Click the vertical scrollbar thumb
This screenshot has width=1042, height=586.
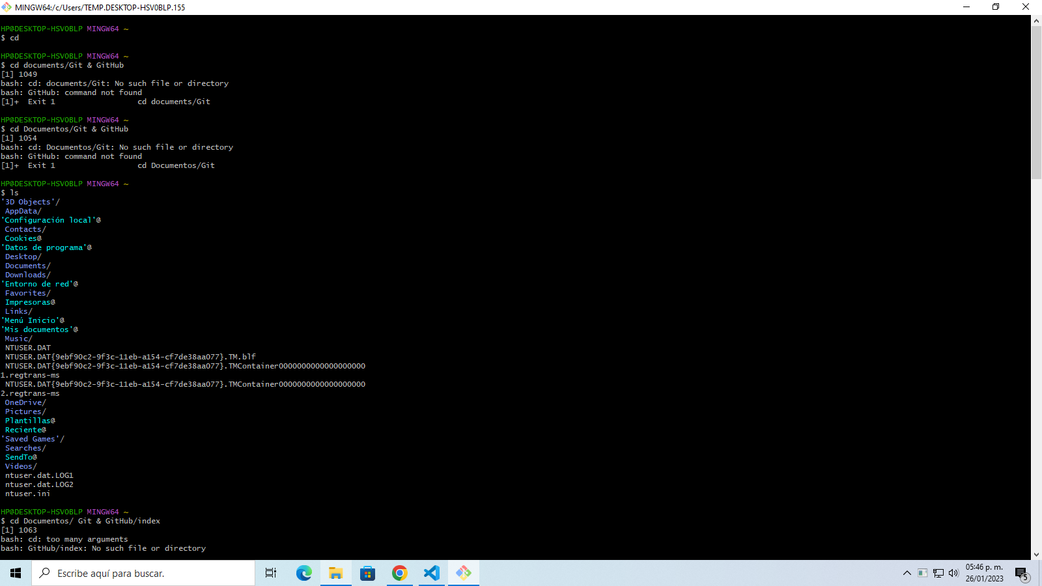[x=1036, y=103]
